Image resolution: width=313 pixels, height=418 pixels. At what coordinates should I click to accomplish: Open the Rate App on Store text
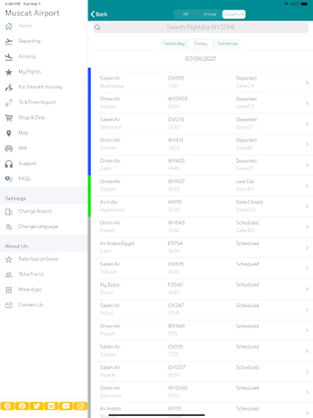[38, 259]
